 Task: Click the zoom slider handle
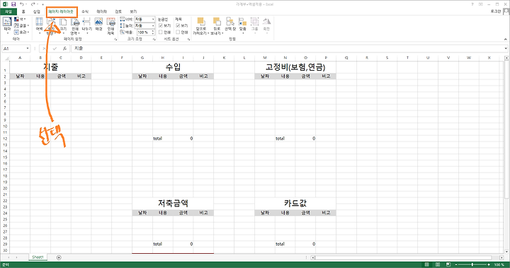point(472,264)
